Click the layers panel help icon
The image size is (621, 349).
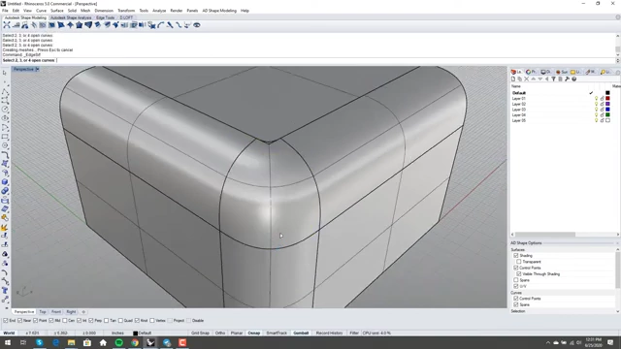[x=573, y=79]
